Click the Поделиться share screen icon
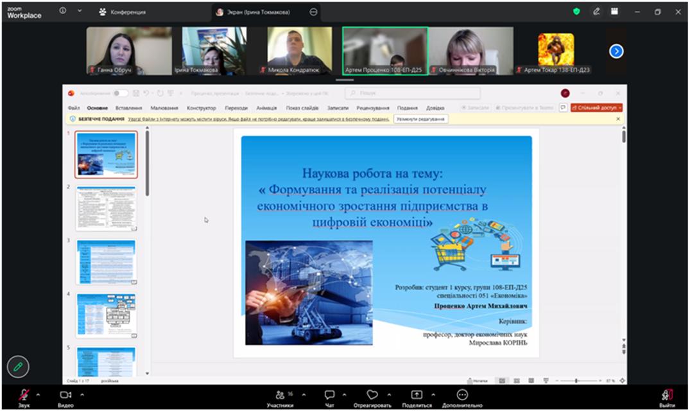This screenshot has height=411, width=690. tap(417, 394)
